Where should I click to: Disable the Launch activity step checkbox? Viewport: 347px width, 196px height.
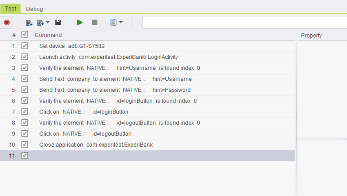[x=24, y=57]
